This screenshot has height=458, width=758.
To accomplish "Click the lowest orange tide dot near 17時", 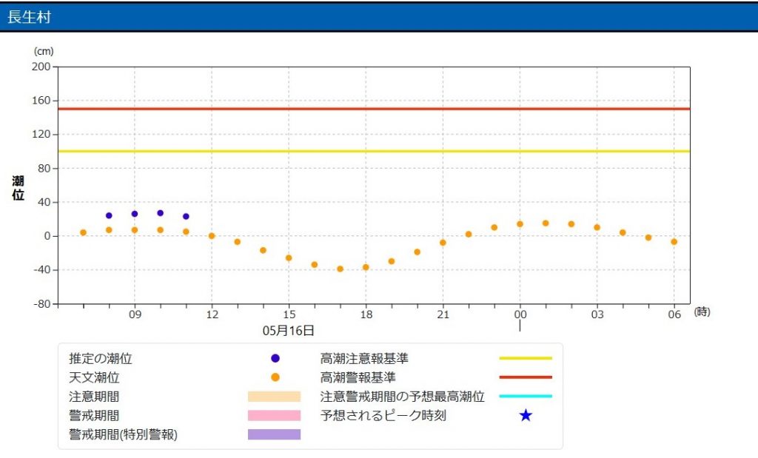I will click(340, 269).
